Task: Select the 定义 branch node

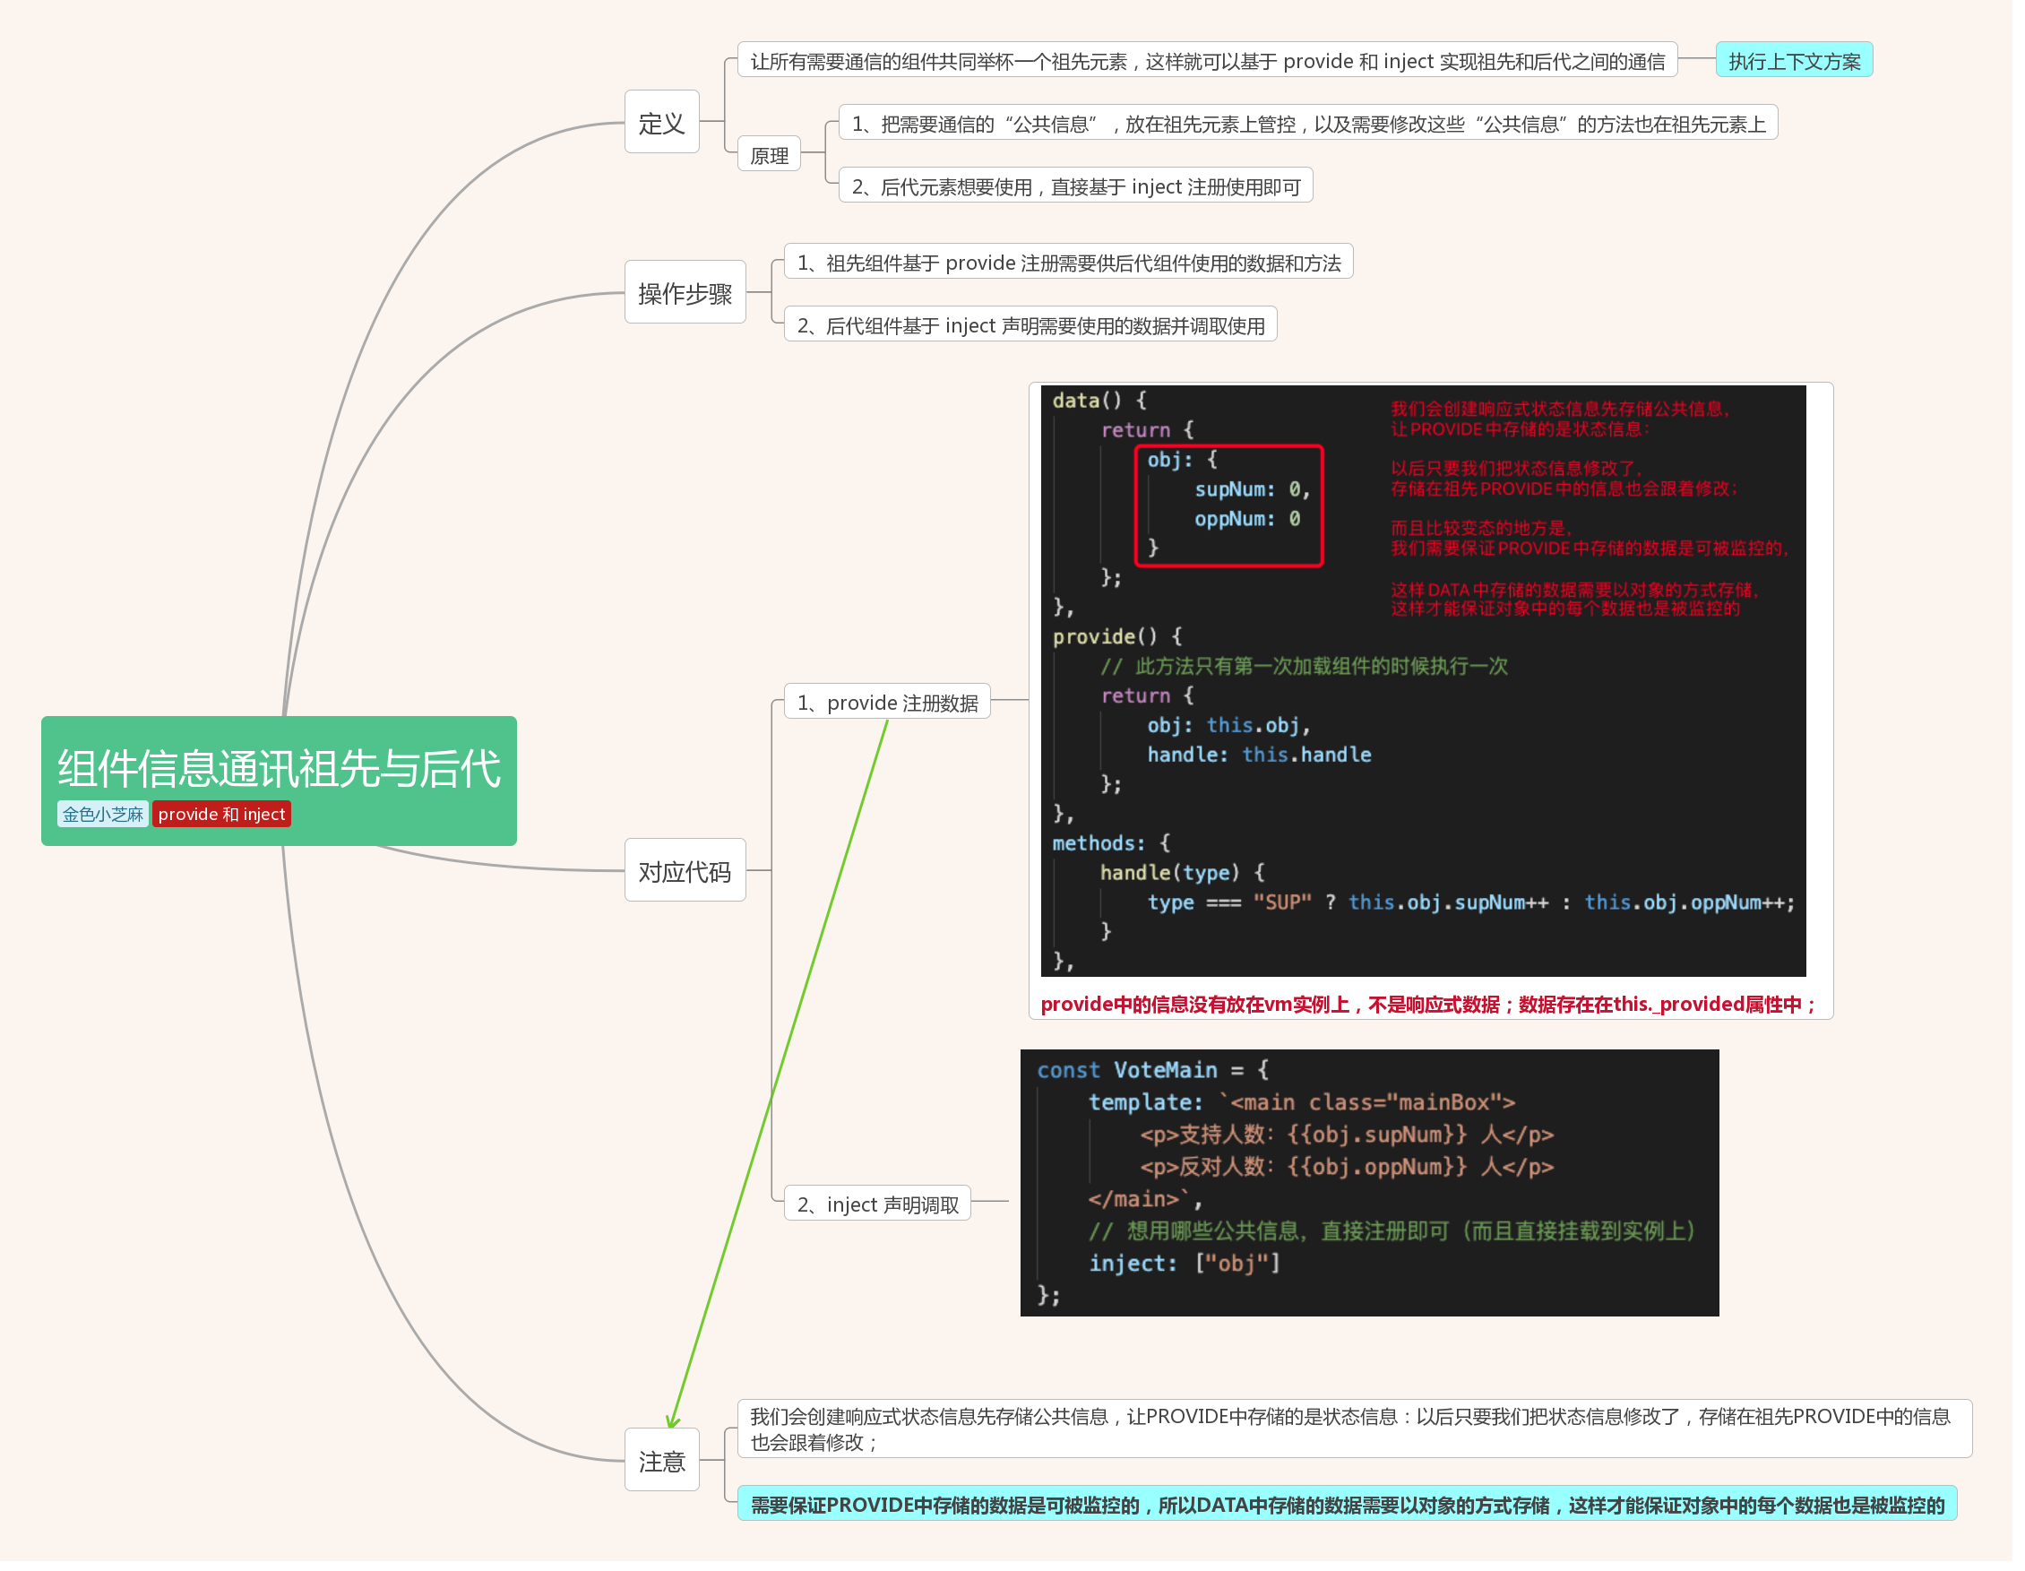Action: point(661,123)
